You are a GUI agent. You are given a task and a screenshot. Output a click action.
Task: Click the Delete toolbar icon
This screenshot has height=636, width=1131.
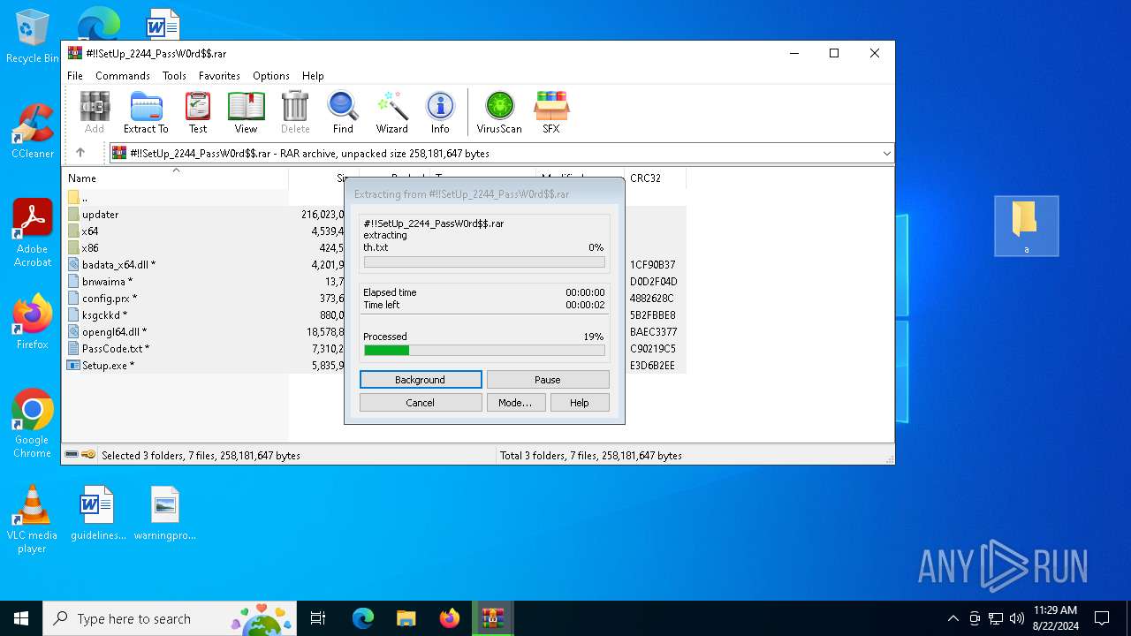[295, 112]
